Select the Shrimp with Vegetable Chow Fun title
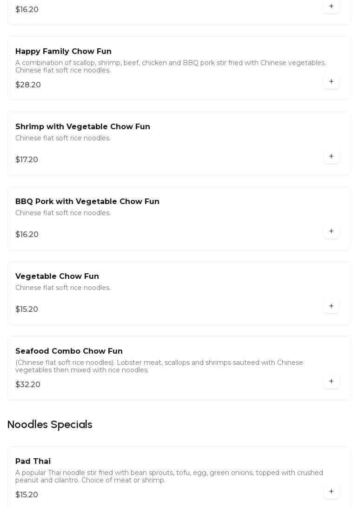The image size is (358, 508). (x=83, y=127)
